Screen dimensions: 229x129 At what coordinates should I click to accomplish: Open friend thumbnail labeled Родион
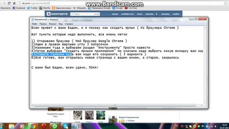point(89,115)
